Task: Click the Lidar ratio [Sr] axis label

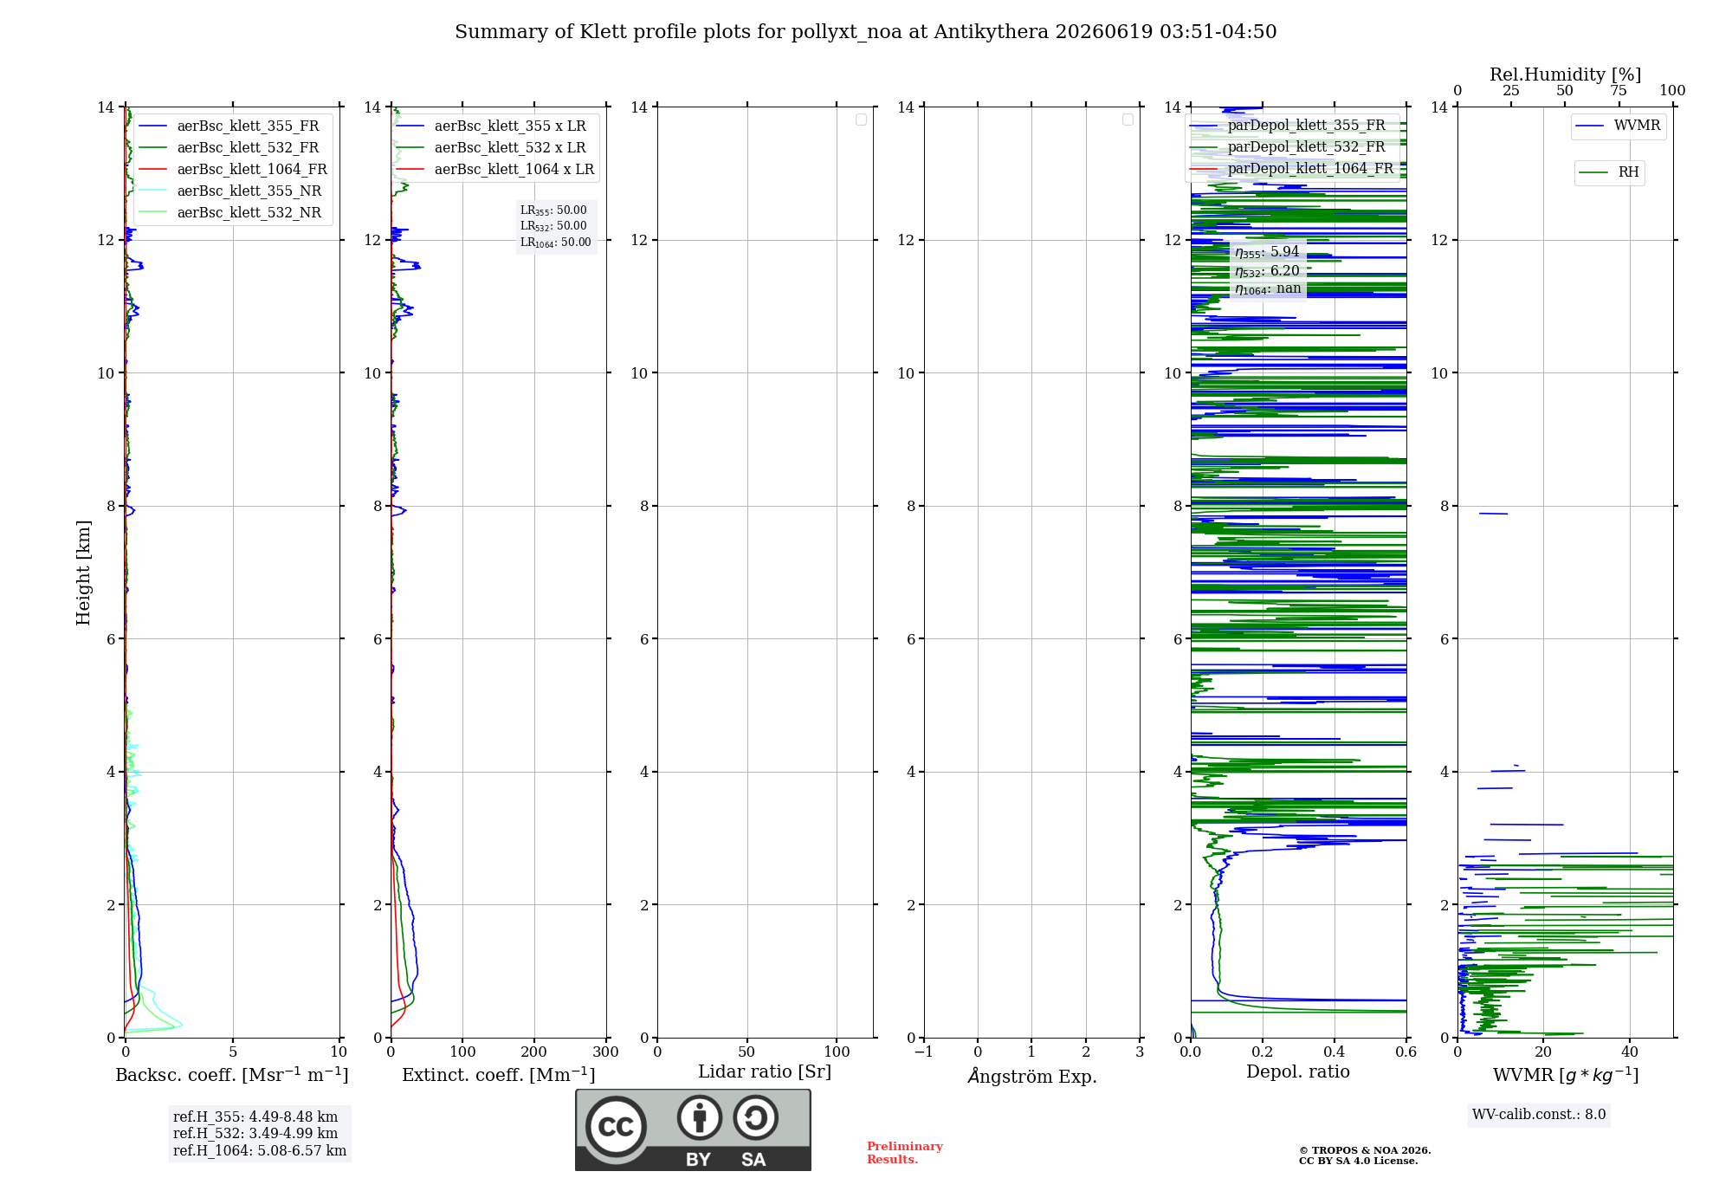Action: [765, 1072]
